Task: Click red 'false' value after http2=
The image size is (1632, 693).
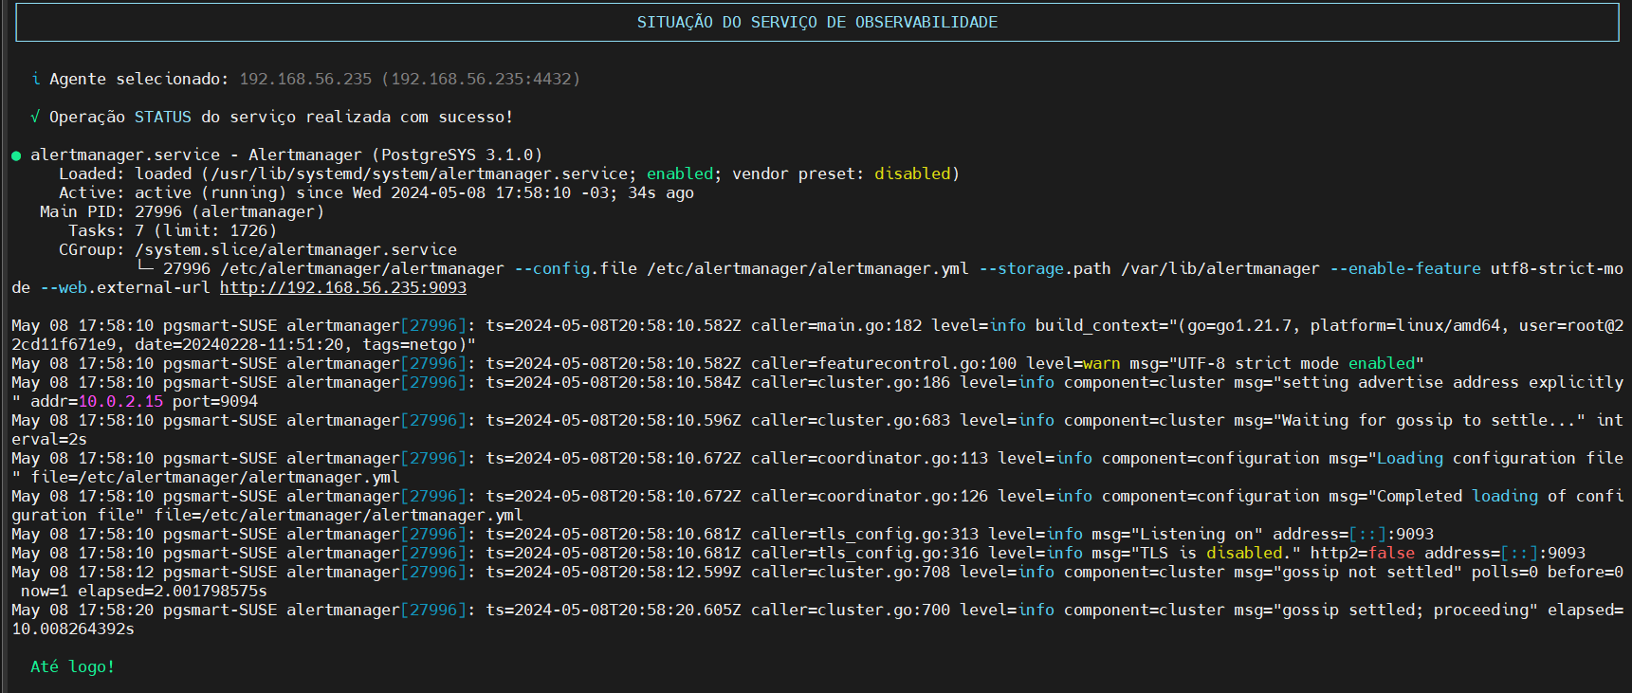Action: point(1391,553)
